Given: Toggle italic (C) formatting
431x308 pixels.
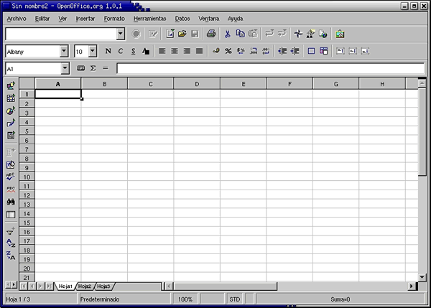Looking at the screenshot, I should [x=121, y=51].
